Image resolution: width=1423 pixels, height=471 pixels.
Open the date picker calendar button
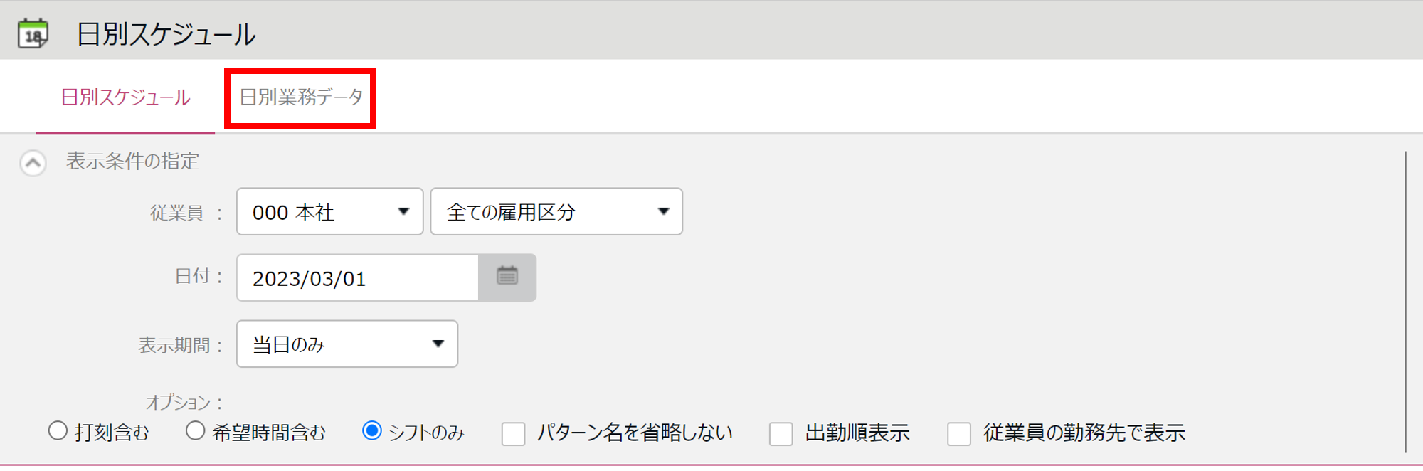507,277
